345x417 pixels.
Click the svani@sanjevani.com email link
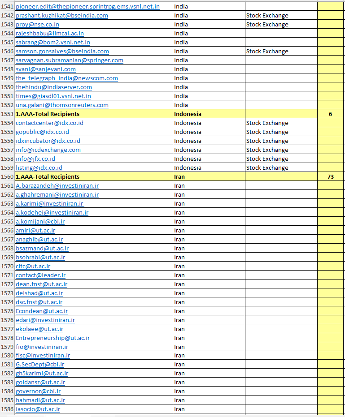[46, 69]
